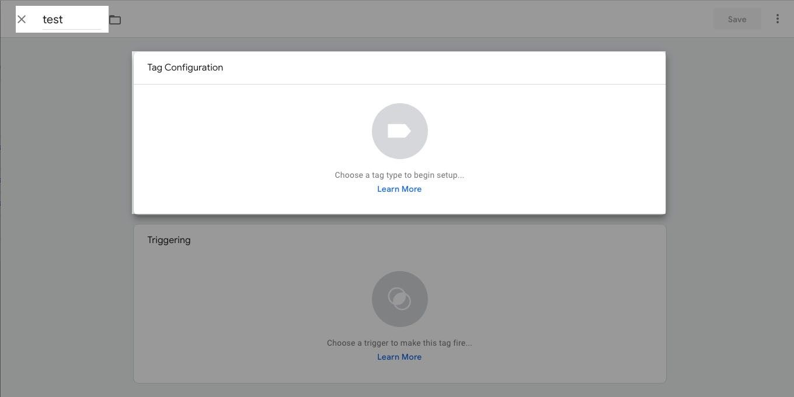Image resolution: width=794 pixels, height=397 pixels.
Task: Click dimmed background right of the Triggering card
Action: click(x=730, y=303)
